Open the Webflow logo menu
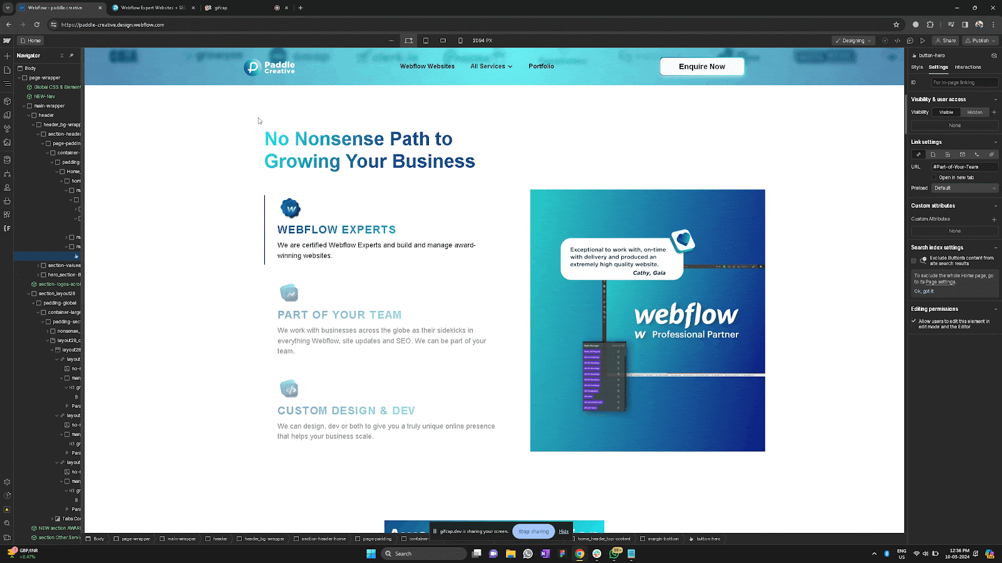The image size is (1002, 563). tap(7, 41)
